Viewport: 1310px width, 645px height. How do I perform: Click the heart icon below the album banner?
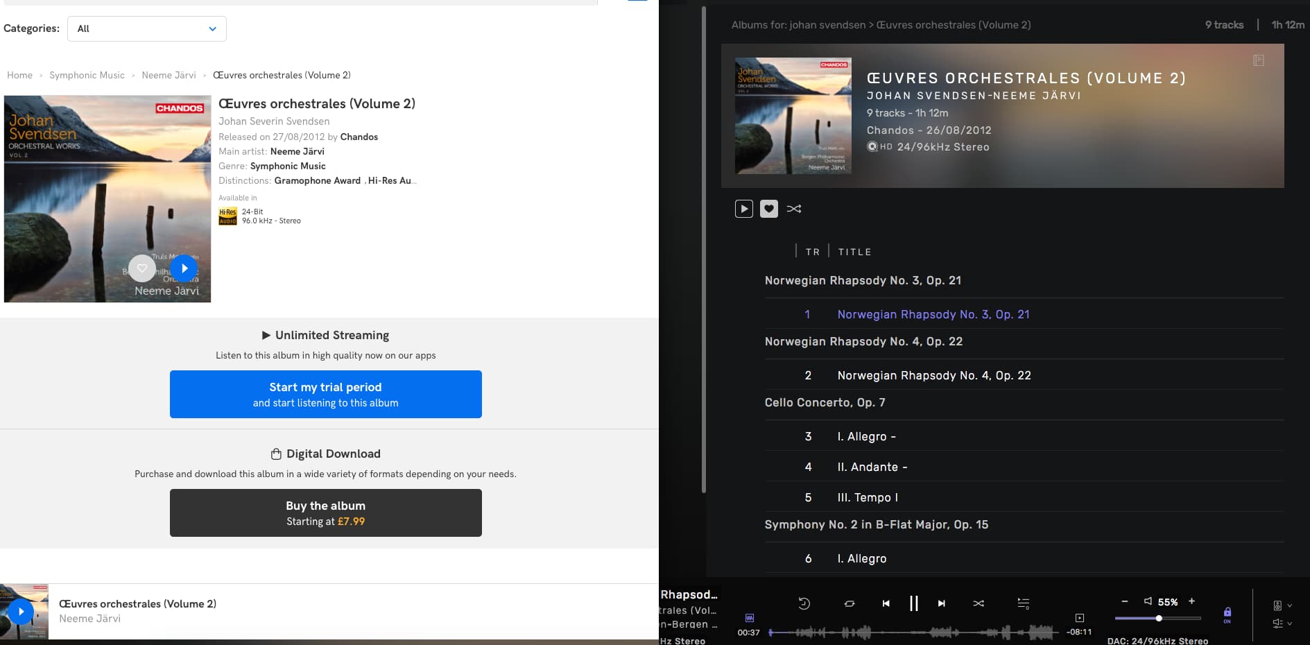768,209
